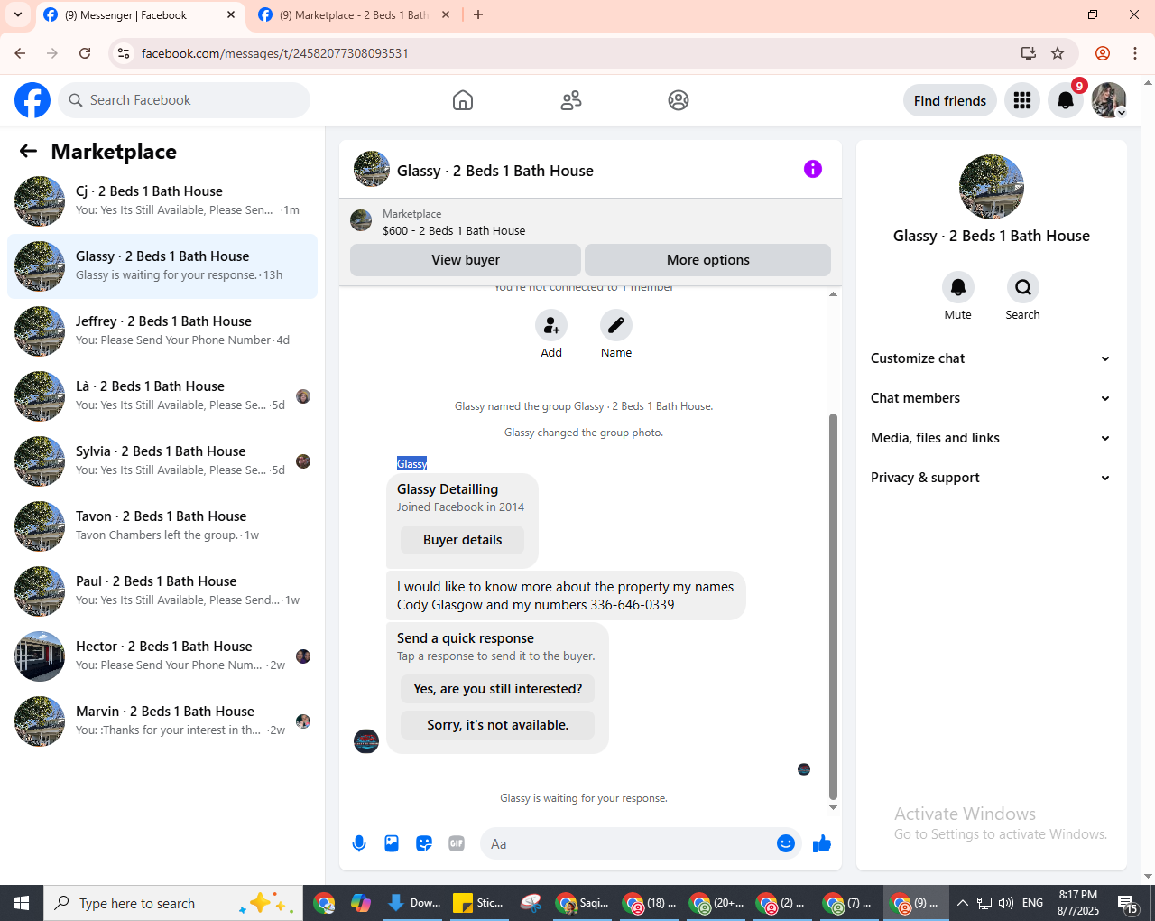Open Tavon · 2 Beds 1 Bath House chat
Image resolution: width=1155 pixels, height=921 pixels.
(162, 526)
